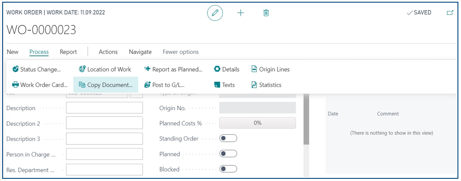Turn on the Blocked switch
The width and height of the screenshot is (461, 181).
(228, 169)
